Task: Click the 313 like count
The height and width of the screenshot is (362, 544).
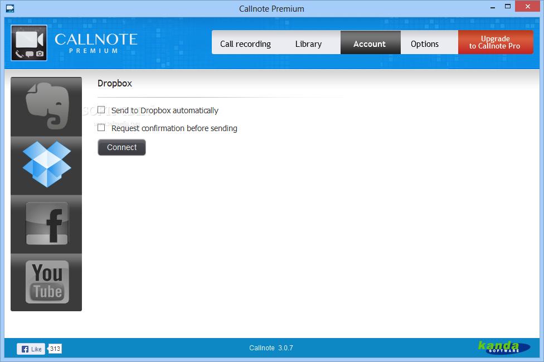Action: click(x=55, y=349)
